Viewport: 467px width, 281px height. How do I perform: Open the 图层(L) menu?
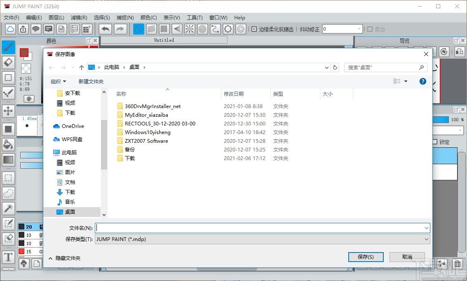(56, 18)
